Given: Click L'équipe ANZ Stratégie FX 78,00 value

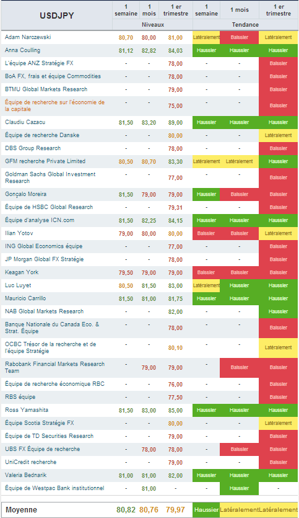Looking at the screenshot, I should pyautogui.click(x=175, y=64).
